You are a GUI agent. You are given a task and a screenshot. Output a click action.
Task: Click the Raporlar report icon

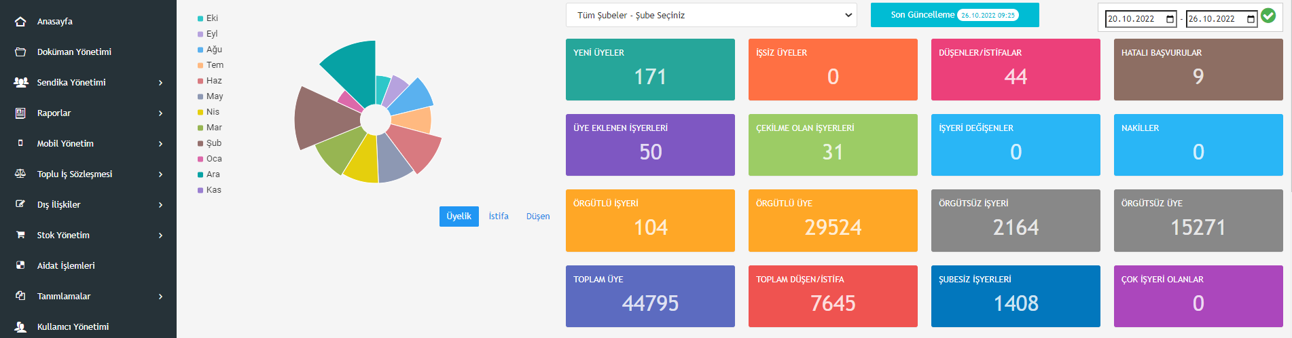tap(20, 113)
